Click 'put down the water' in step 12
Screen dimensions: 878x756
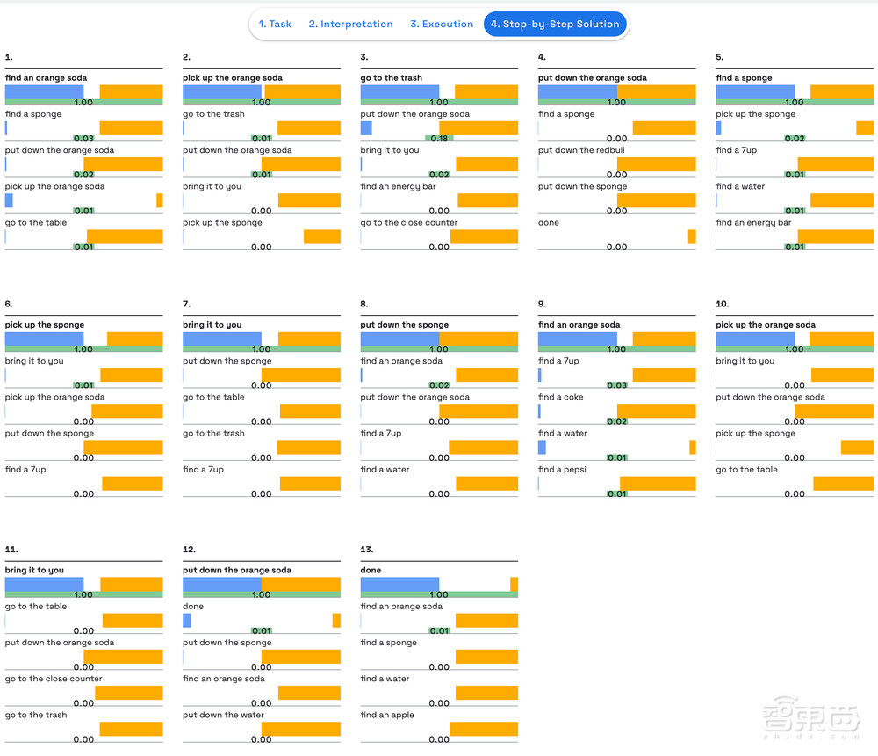click(223, 716)
